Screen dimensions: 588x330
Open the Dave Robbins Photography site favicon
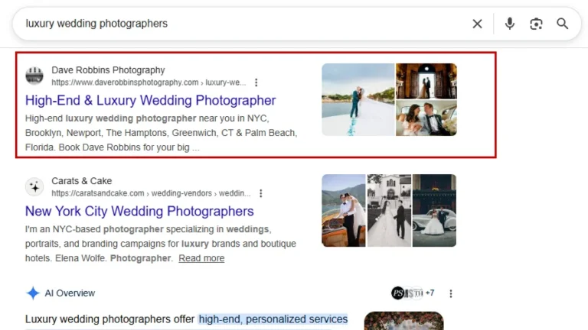click(x=34, y=75)
